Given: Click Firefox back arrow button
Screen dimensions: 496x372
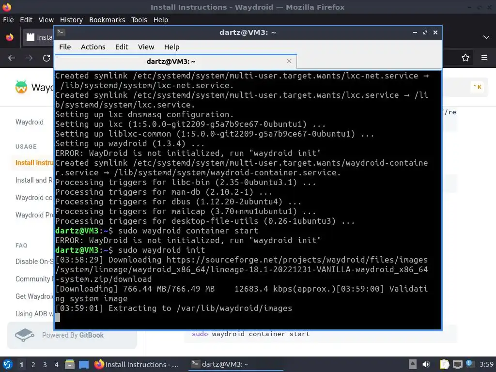Looking at the screenshot, I should coord(12,58).
